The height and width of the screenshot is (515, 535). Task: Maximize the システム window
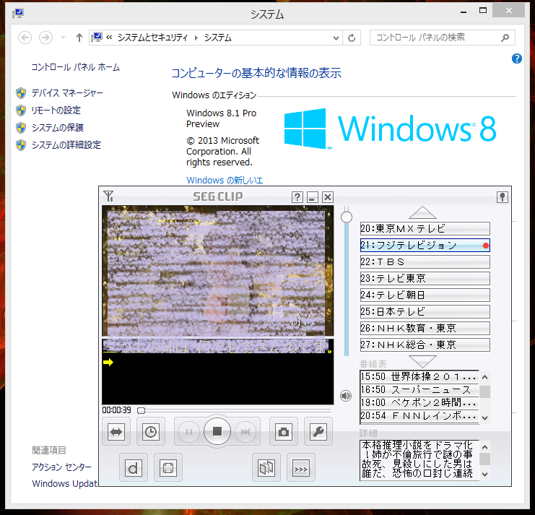(483, 11)
